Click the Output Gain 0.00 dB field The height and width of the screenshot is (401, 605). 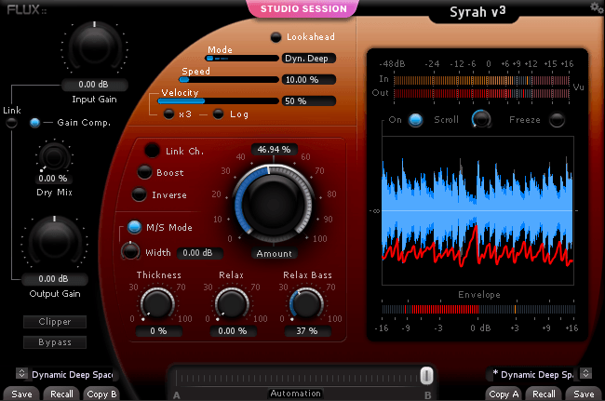(x=54, y=279)
